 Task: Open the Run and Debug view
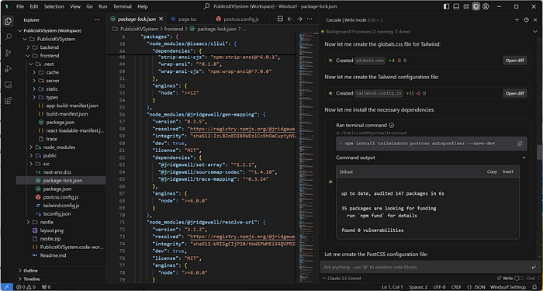(x=8, y=69)
